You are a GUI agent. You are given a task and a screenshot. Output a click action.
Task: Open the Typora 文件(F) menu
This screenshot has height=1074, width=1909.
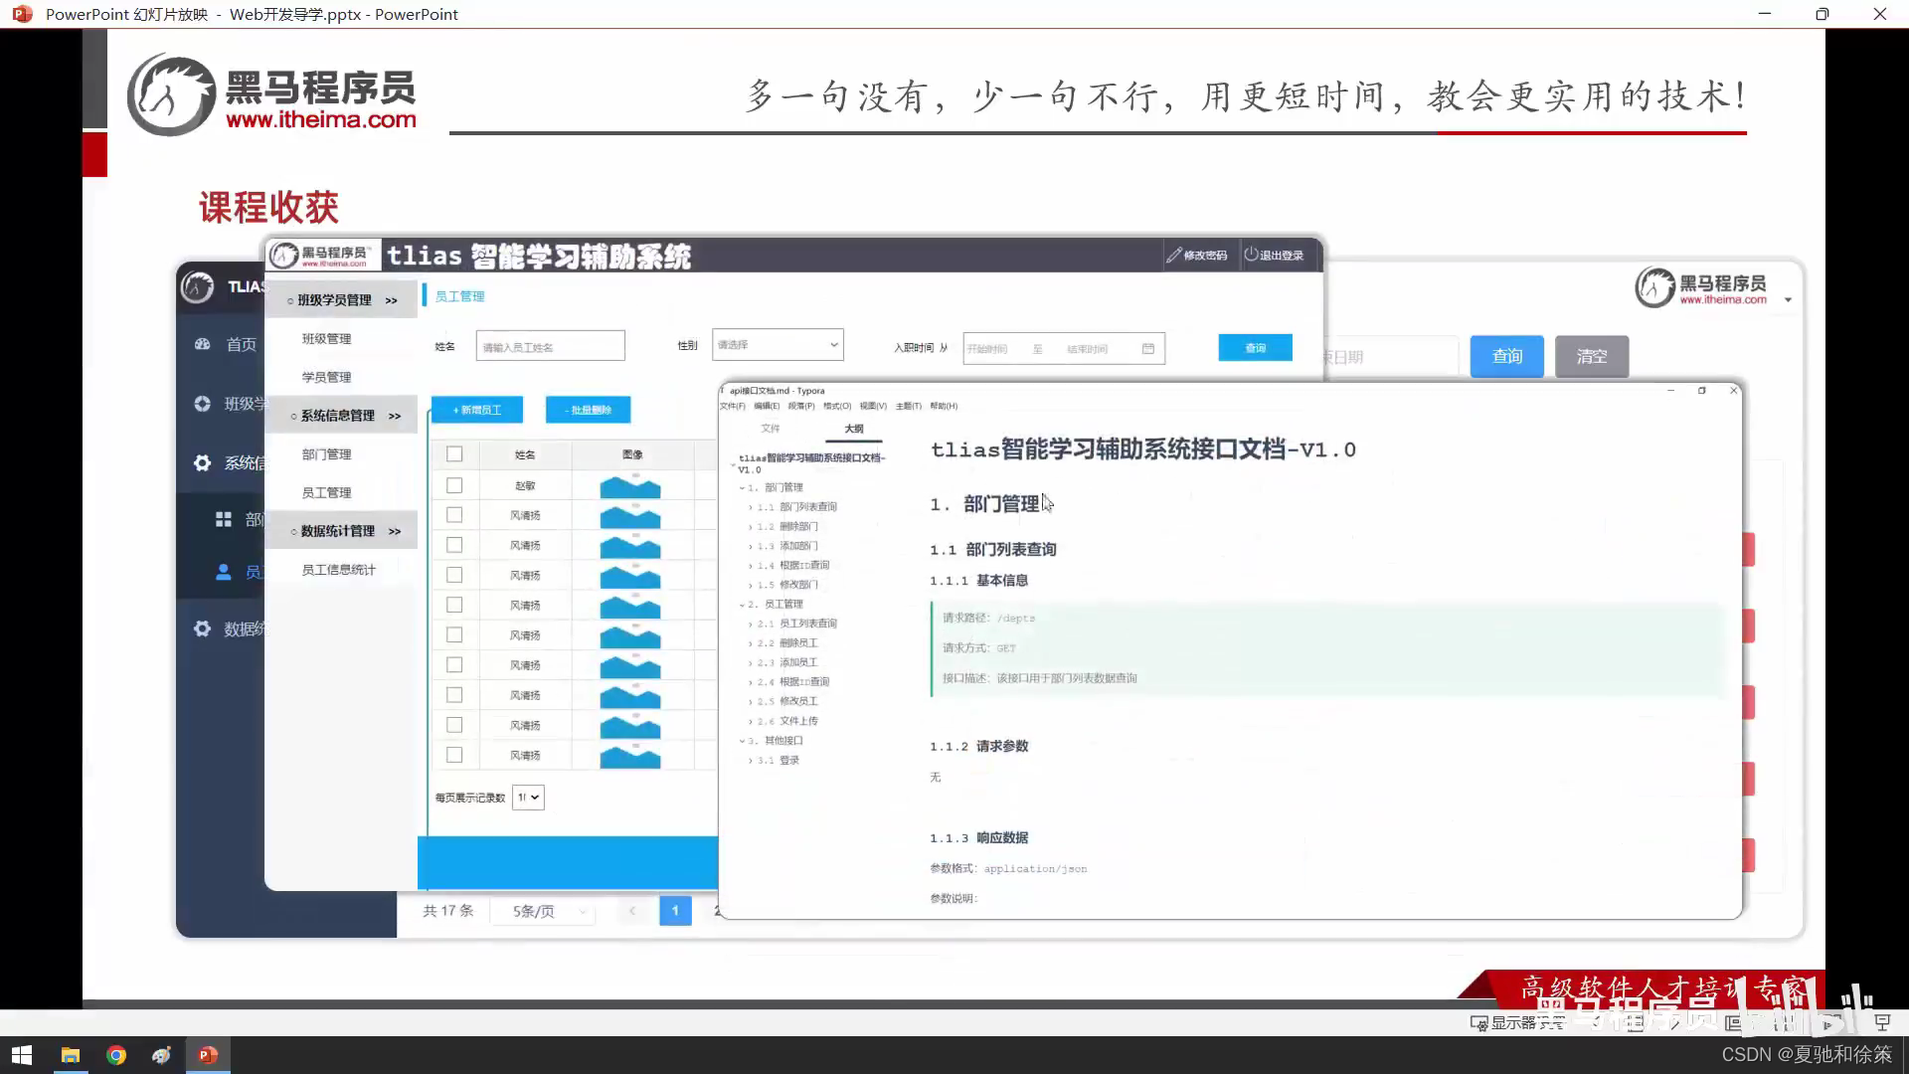click(x=732, y=406)
